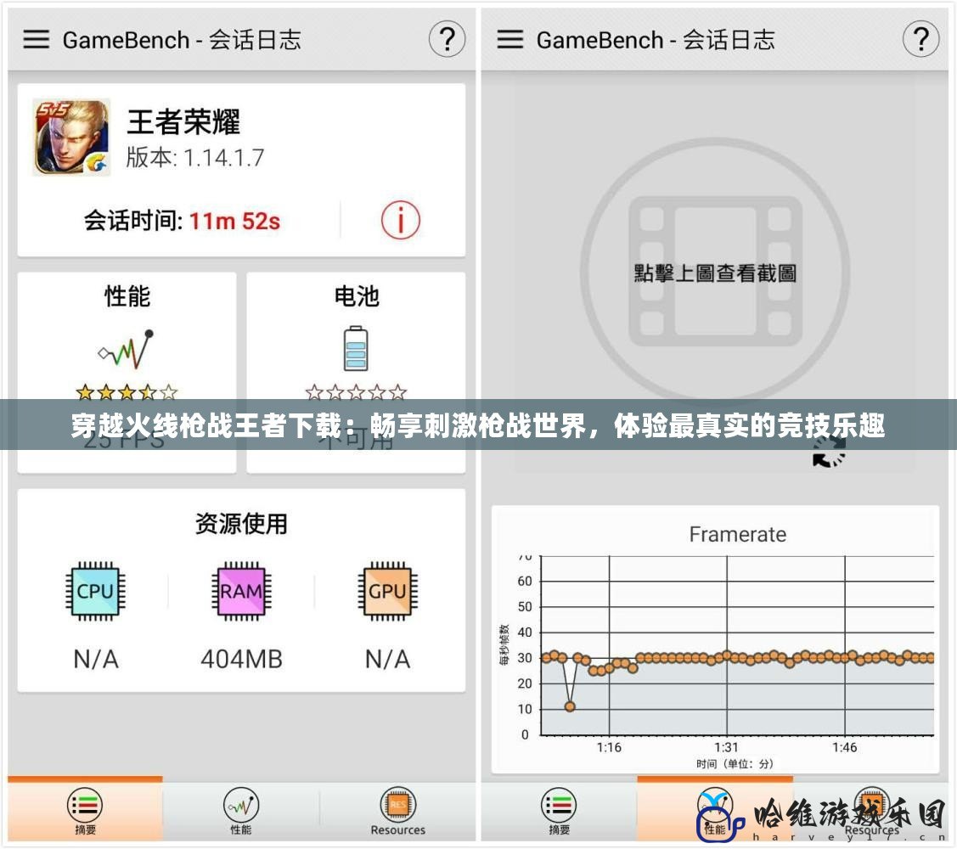Open hamburger menu in left GameBench screen

tap(36, 39)
